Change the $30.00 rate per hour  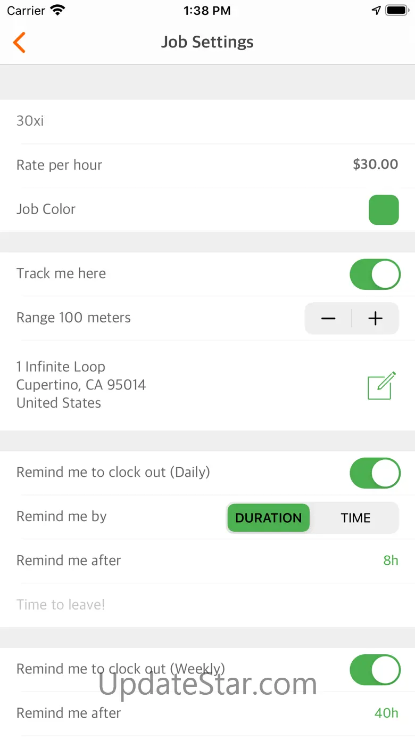(x=375, y=165)
